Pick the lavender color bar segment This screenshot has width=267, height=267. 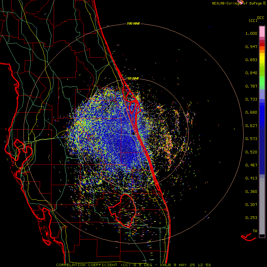262,94
